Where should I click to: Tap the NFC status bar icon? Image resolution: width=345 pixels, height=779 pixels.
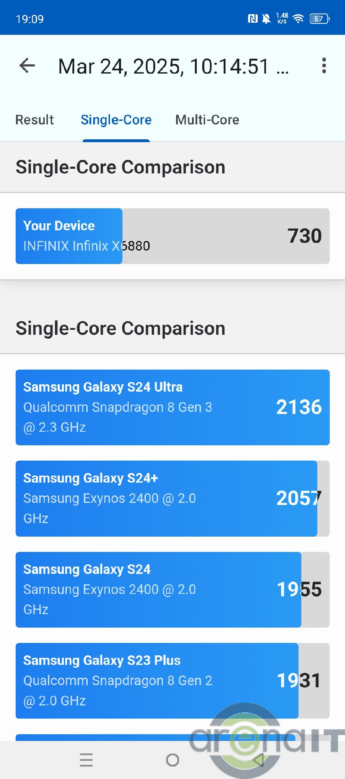pos(252,18)
